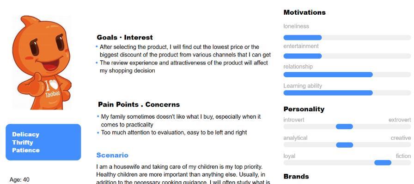The image size is (414, 184).
Task: Click the housewife scenario paragraph
Action: [183, 174]
